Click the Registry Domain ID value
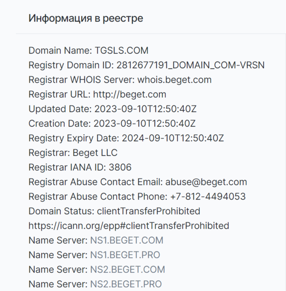 click(190, 65)
